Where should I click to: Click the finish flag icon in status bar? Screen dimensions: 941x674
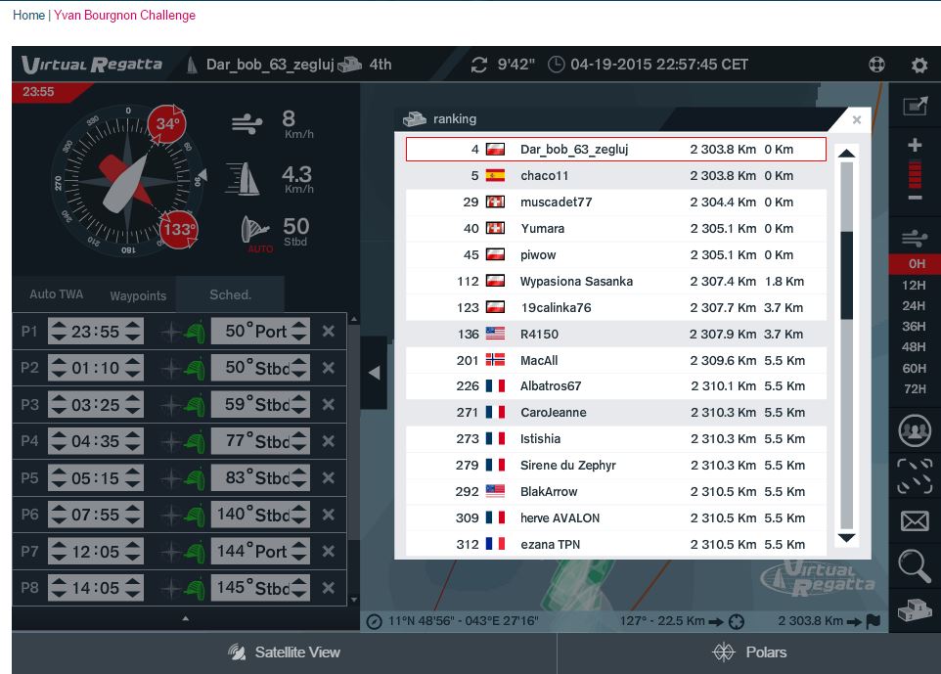pos(874,621)
